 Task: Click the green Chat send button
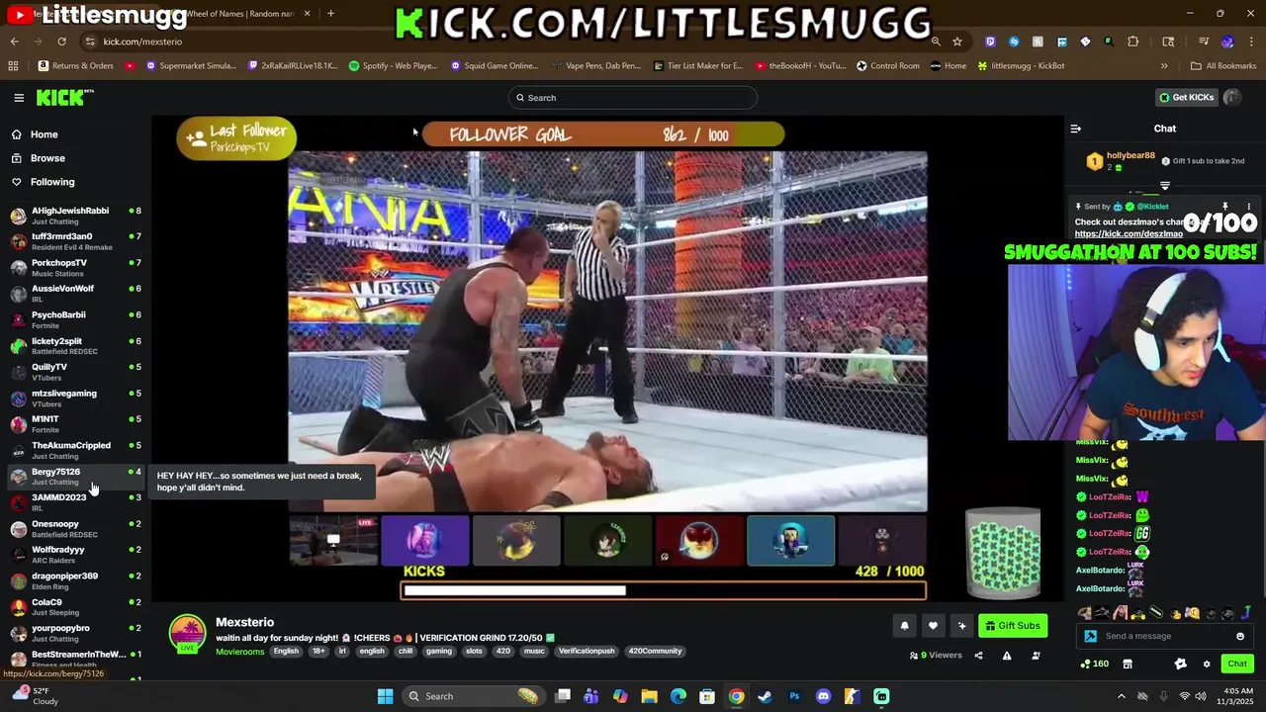(x=1237, y=664)
